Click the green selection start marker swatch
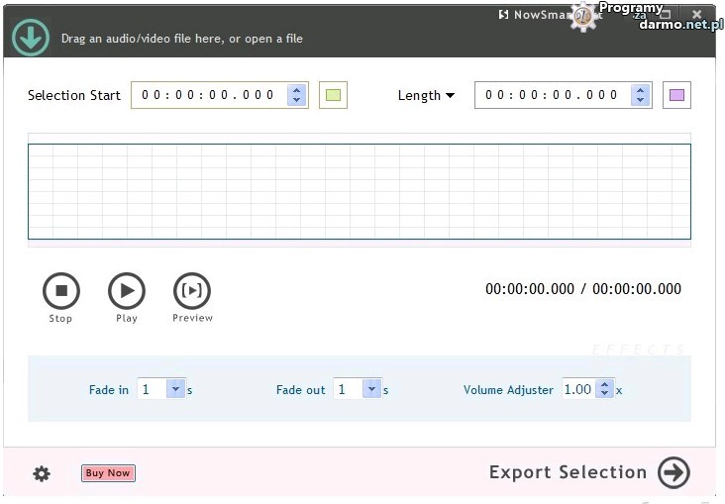Image resolution: width=725 pixels, height=504 pixels. [x=333, y=95]
